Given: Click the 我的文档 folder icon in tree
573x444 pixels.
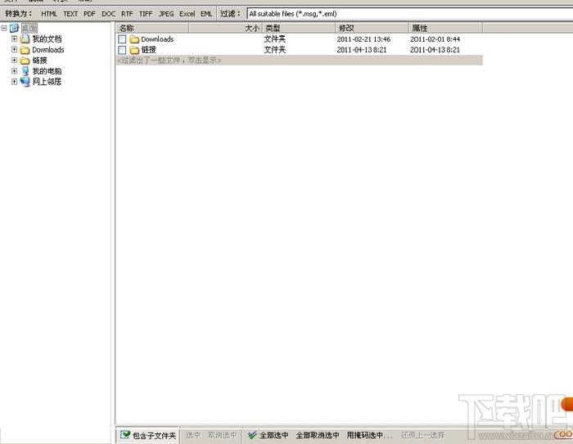Looking at the screenshot, I should click(x=25, y=38).
